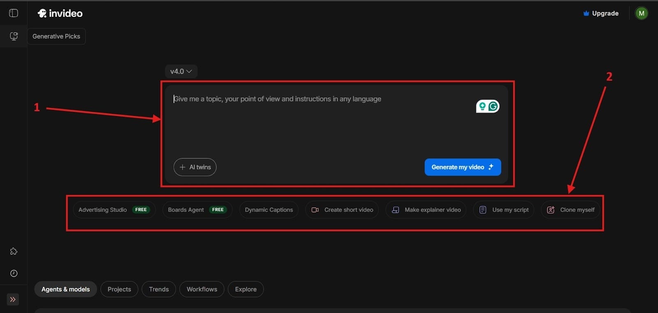Click the Grammarly icon in prompt box

point(493,107)
